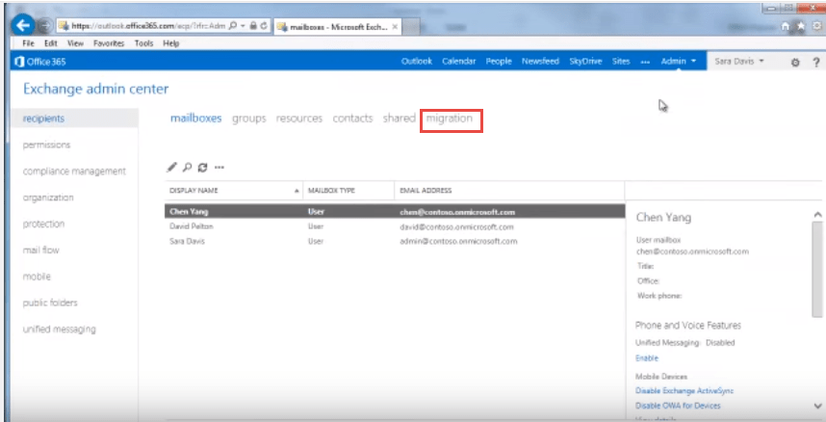Click details pane scroll up arrow
Viewport: 826px width, 422px height.
(817, 215)
